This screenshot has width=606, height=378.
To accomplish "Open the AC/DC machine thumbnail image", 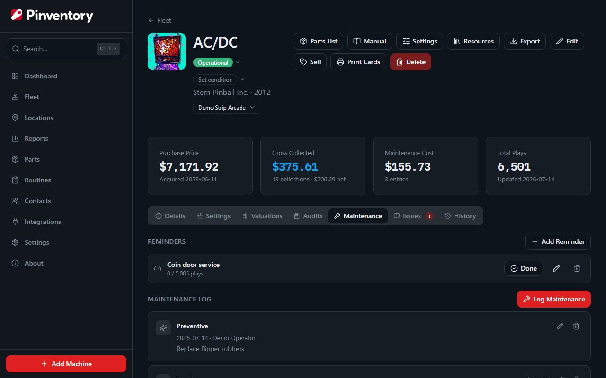I will pos(167,52).
